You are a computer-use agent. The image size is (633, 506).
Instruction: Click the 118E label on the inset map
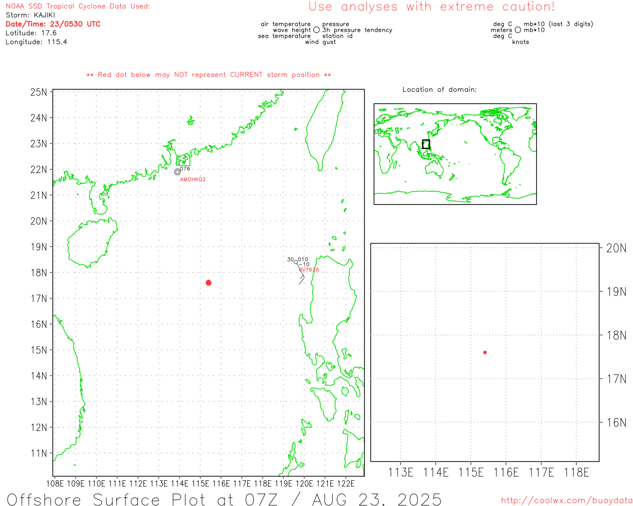(577, 473)
